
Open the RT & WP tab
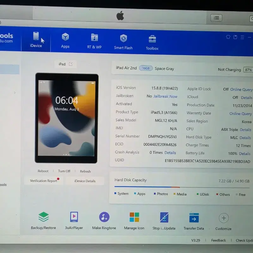94,41
